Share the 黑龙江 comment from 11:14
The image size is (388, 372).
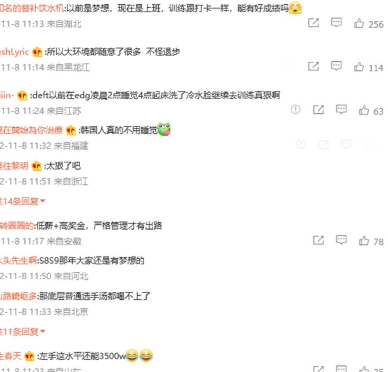tap(314, 66)
